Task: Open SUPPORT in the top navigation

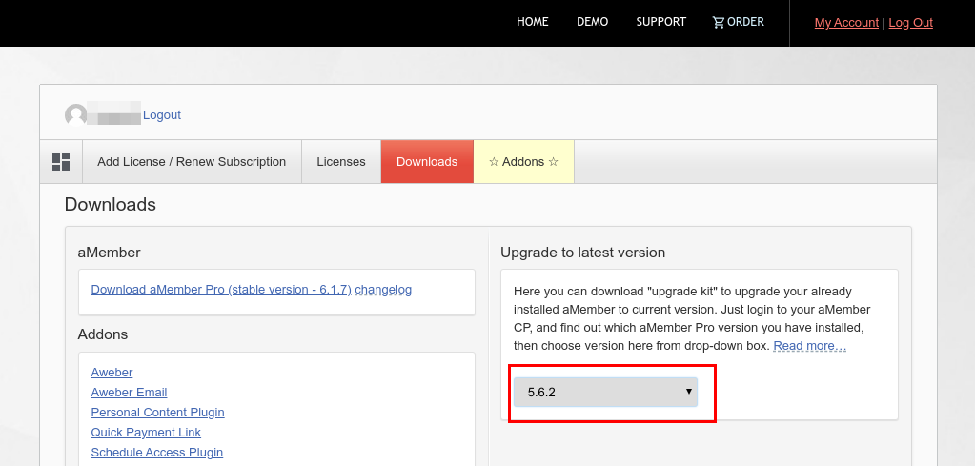Action: point(661,22)
